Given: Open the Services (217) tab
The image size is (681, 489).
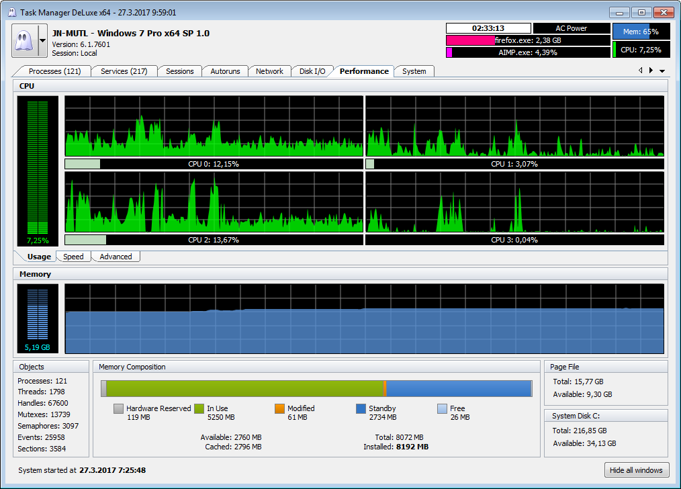Looking at the screenshot, I should point(124,71).
